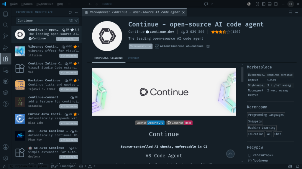The image size is (302, 169).
Task: Open the Marketplace panel more-actions menu
Action: tap(76, 12)
